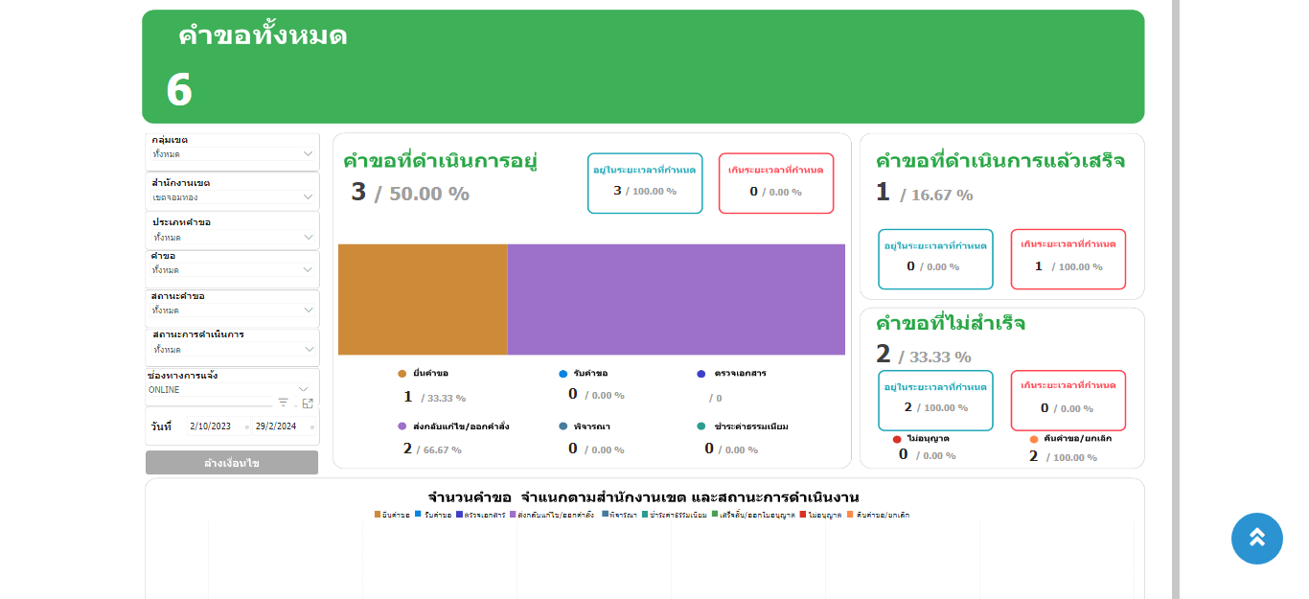The width and height of the screenshot is (1309, 599).
Task: Expand the ประเภทคำขอ dropdown
Action: (308, 237)
